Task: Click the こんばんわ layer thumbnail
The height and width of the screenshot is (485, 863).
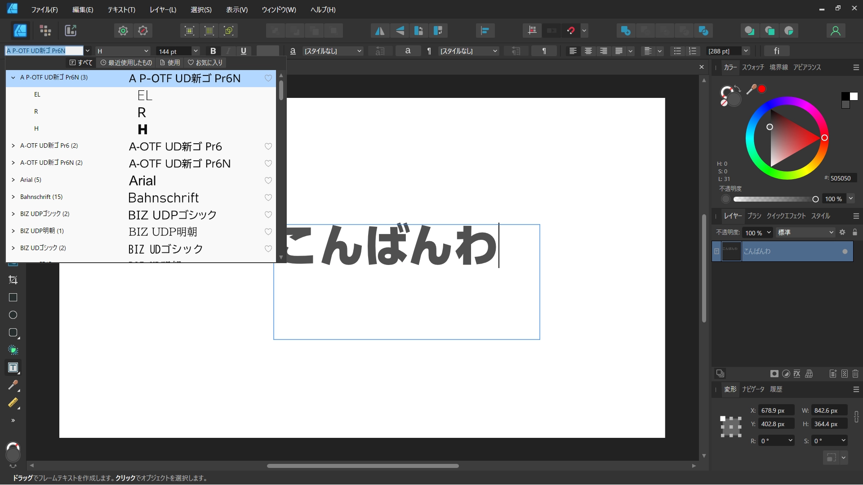Action: pos(731,251)
